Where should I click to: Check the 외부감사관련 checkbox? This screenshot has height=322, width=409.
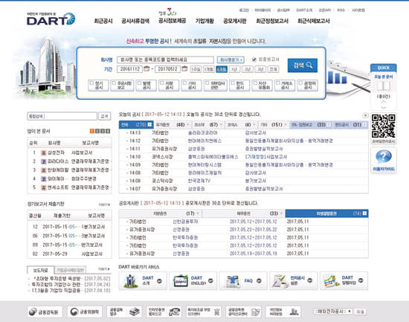[207, 83]
